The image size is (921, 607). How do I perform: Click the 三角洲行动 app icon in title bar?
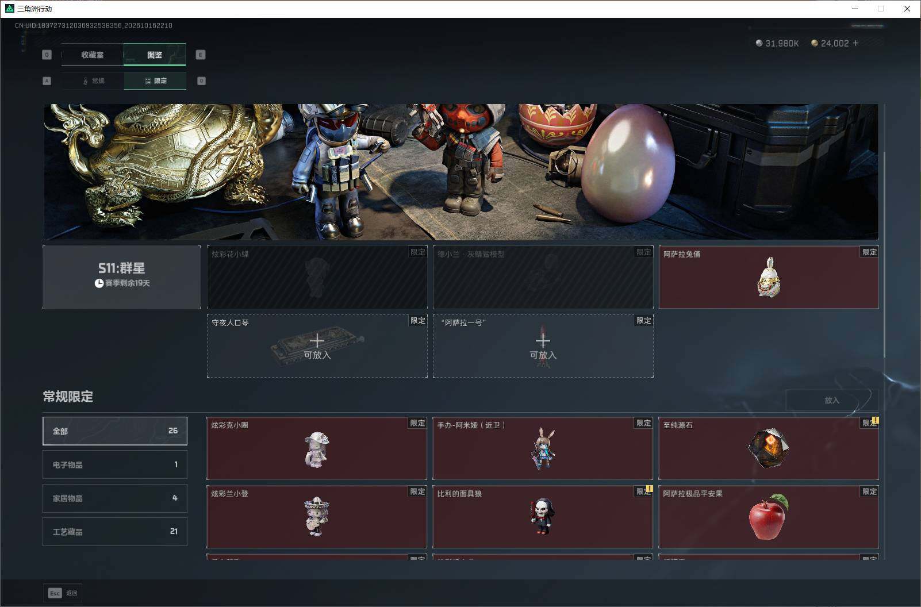[9, 9]
